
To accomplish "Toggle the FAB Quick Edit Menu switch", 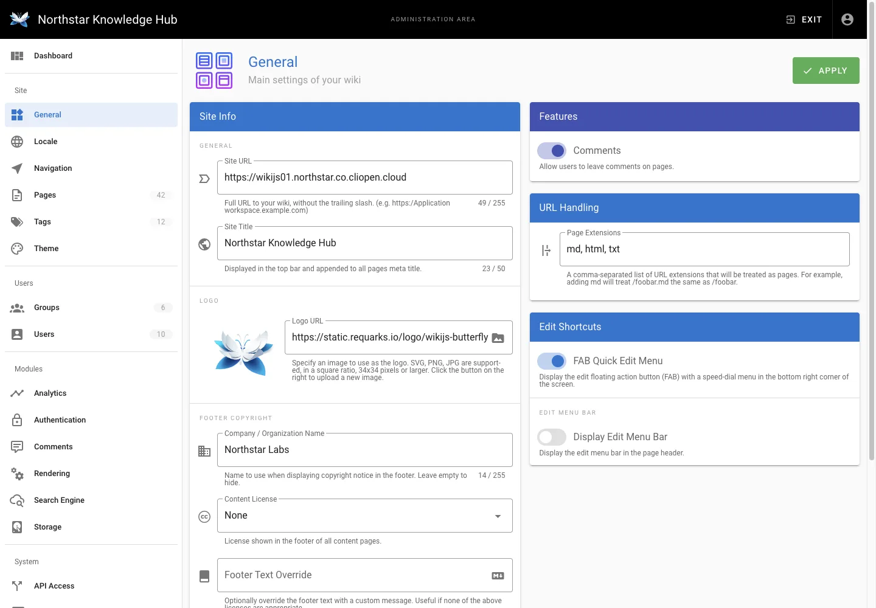I will (x=552, y=361).
